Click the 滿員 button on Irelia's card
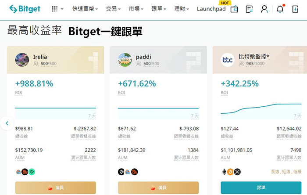This screenshot has height=195, width=307. (55, 188)
